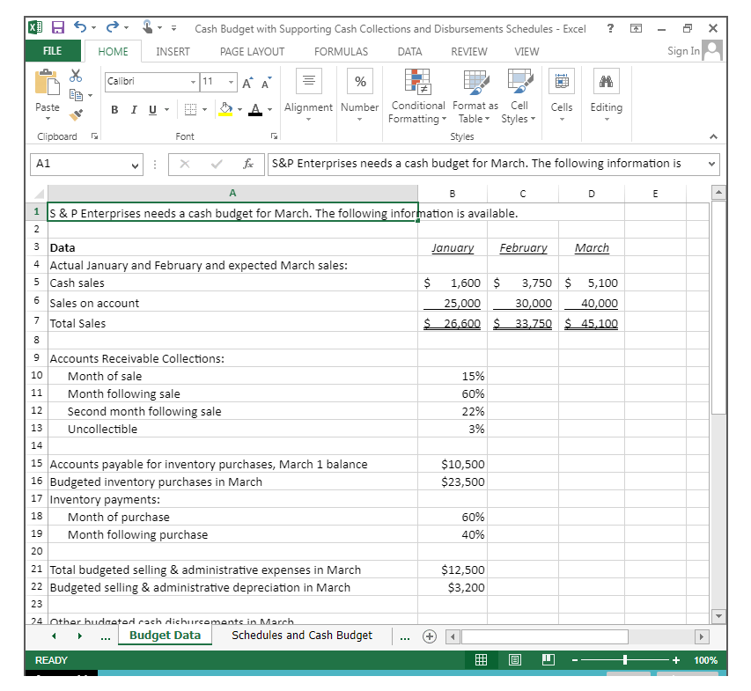Open the Schedules and Cash Budget sheet
Viewport: 751px width, 691px height.
pyautogui.click(x=301, y=635)
